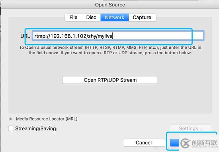Click the Open RTP/UDP Stream button
This screenshot has height=152, width=219.
pos(110,80)
